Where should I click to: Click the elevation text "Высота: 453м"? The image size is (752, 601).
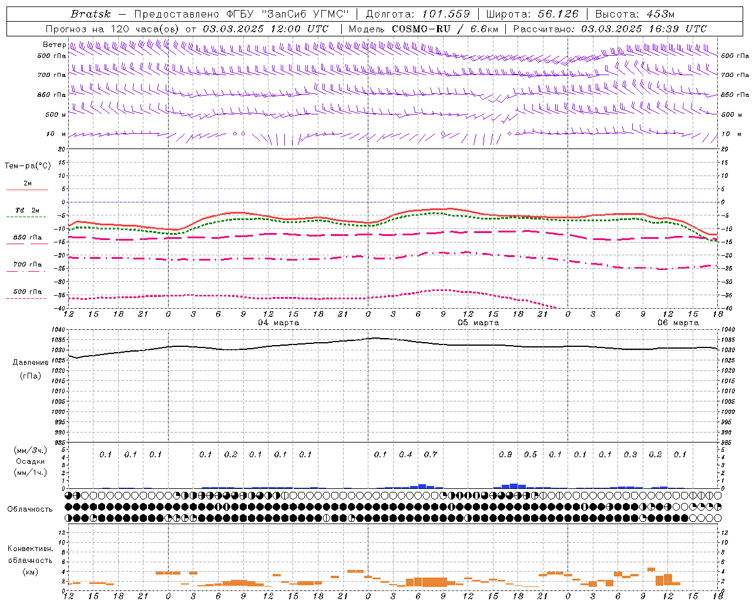(x=635, y=14)
